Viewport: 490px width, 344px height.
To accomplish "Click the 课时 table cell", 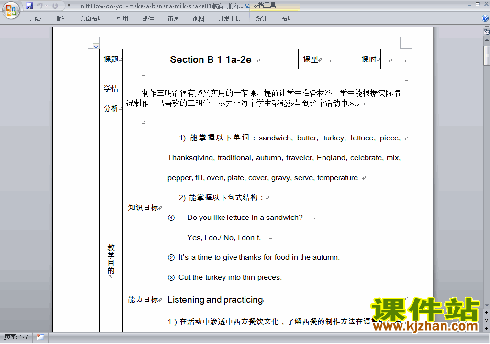I will pos(369,59).
